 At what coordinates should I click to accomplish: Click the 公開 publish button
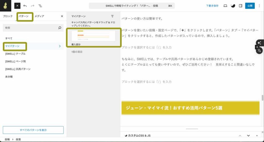tap(250, 6)
